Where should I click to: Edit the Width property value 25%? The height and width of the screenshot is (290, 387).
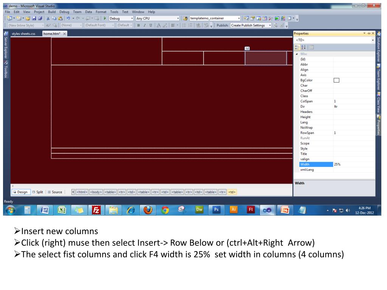pos(354,165)
